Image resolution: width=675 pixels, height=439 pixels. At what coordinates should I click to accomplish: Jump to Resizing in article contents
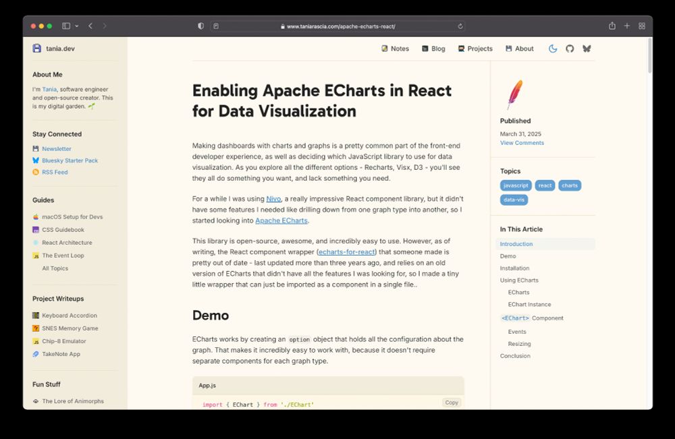pyautogui.click(x=519, y=343)
